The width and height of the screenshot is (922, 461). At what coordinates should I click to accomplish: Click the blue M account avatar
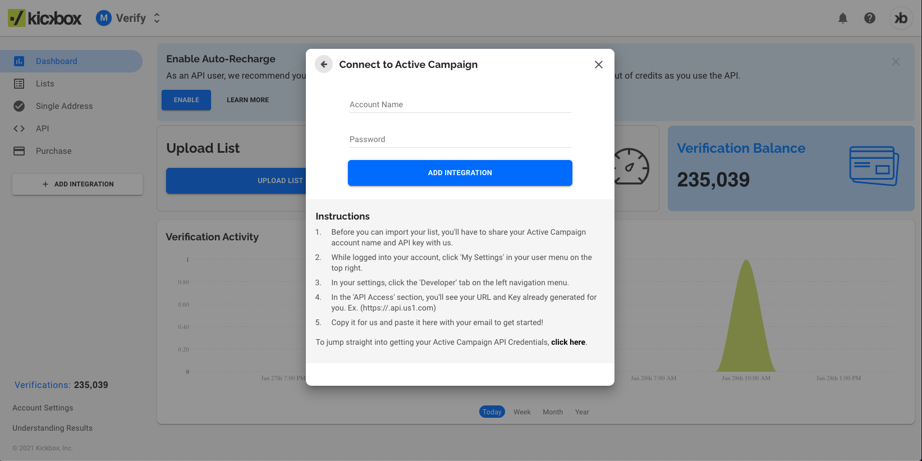104,18
